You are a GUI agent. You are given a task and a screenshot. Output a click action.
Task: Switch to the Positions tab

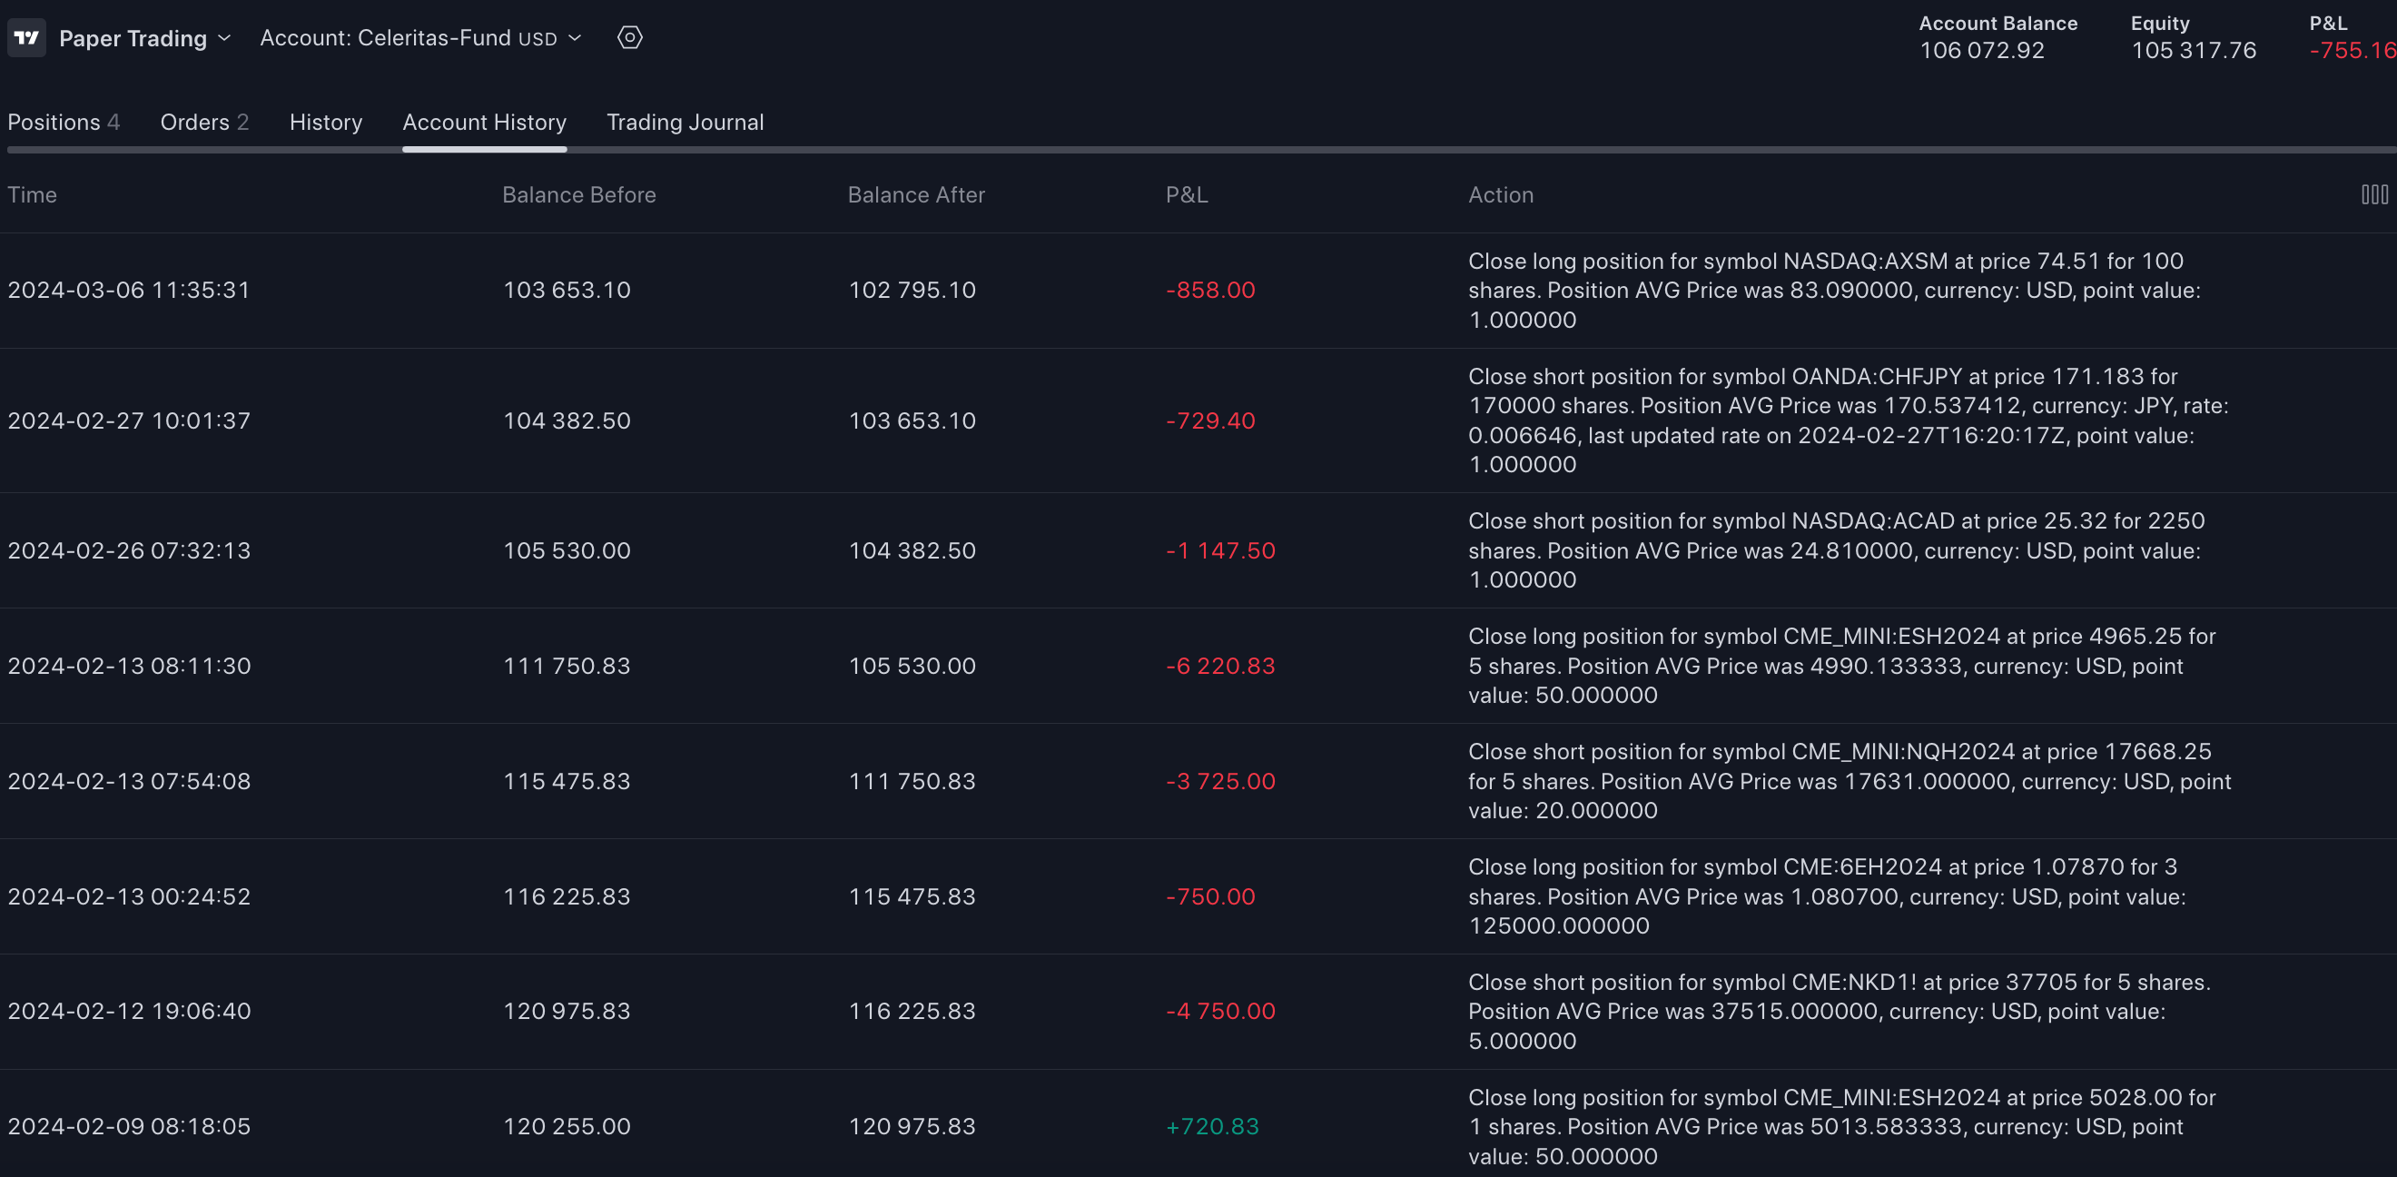coord(64,122)
